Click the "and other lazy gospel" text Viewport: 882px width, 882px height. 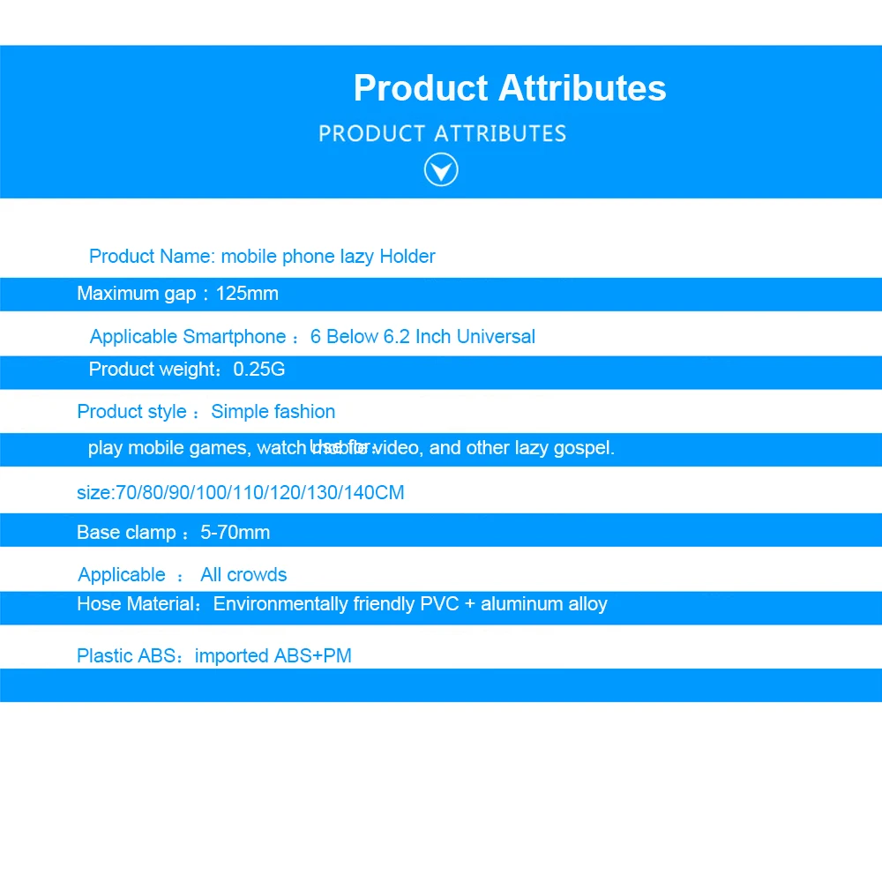(x=521, y=448)
